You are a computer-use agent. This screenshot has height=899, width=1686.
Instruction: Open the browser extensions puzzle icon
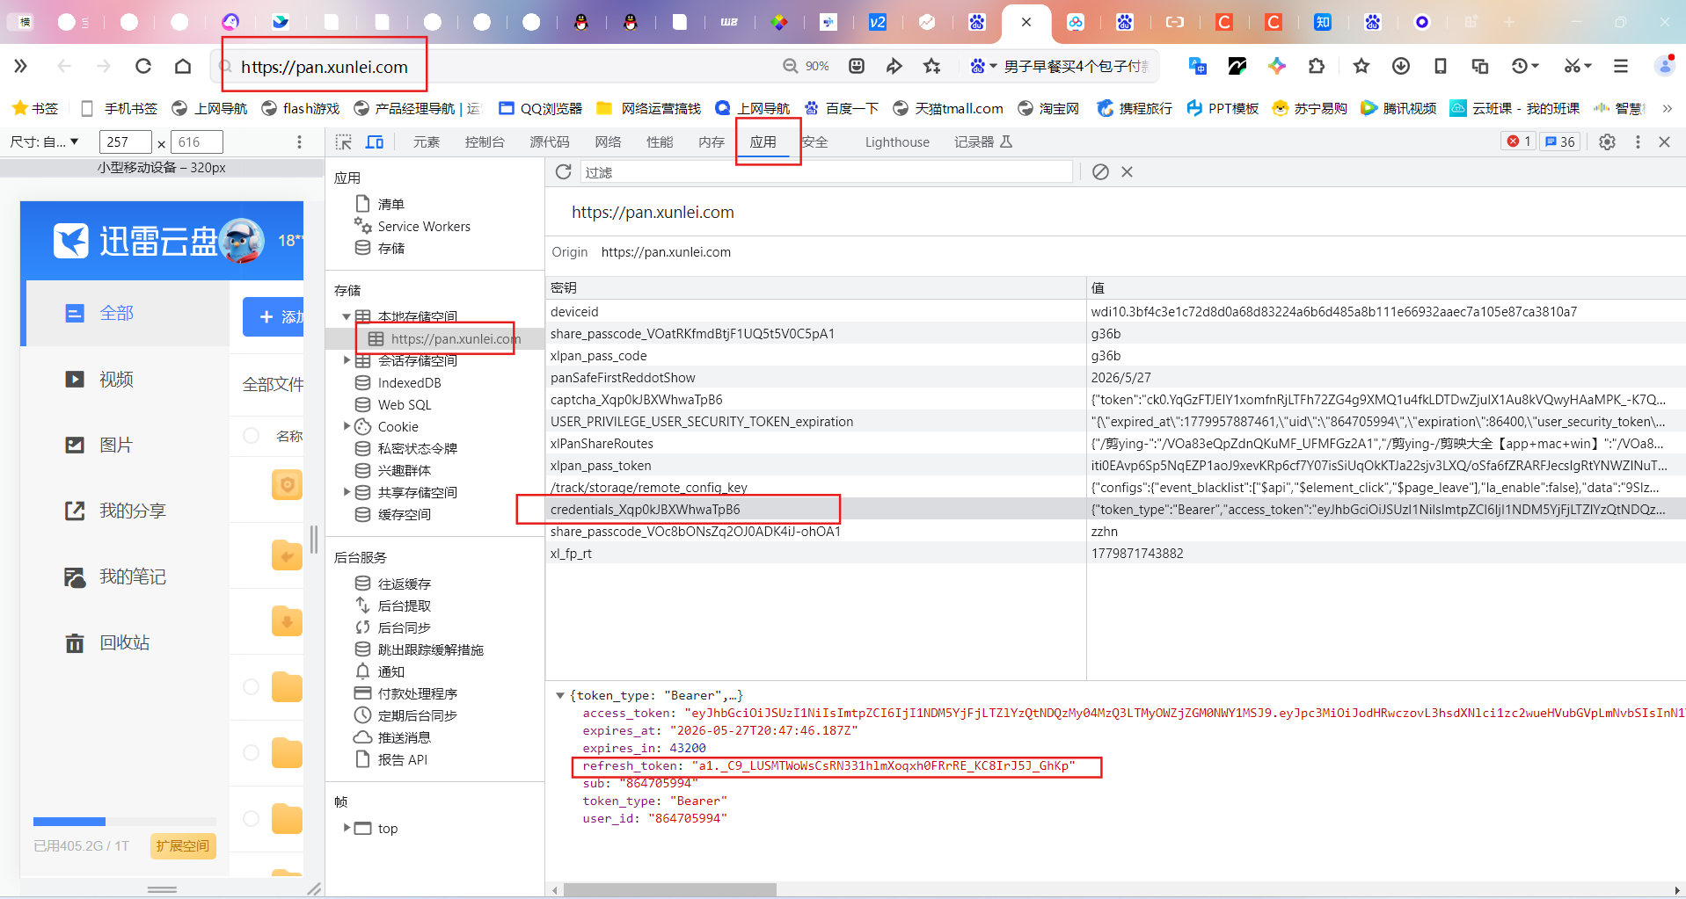click(x=1317, y=66)
